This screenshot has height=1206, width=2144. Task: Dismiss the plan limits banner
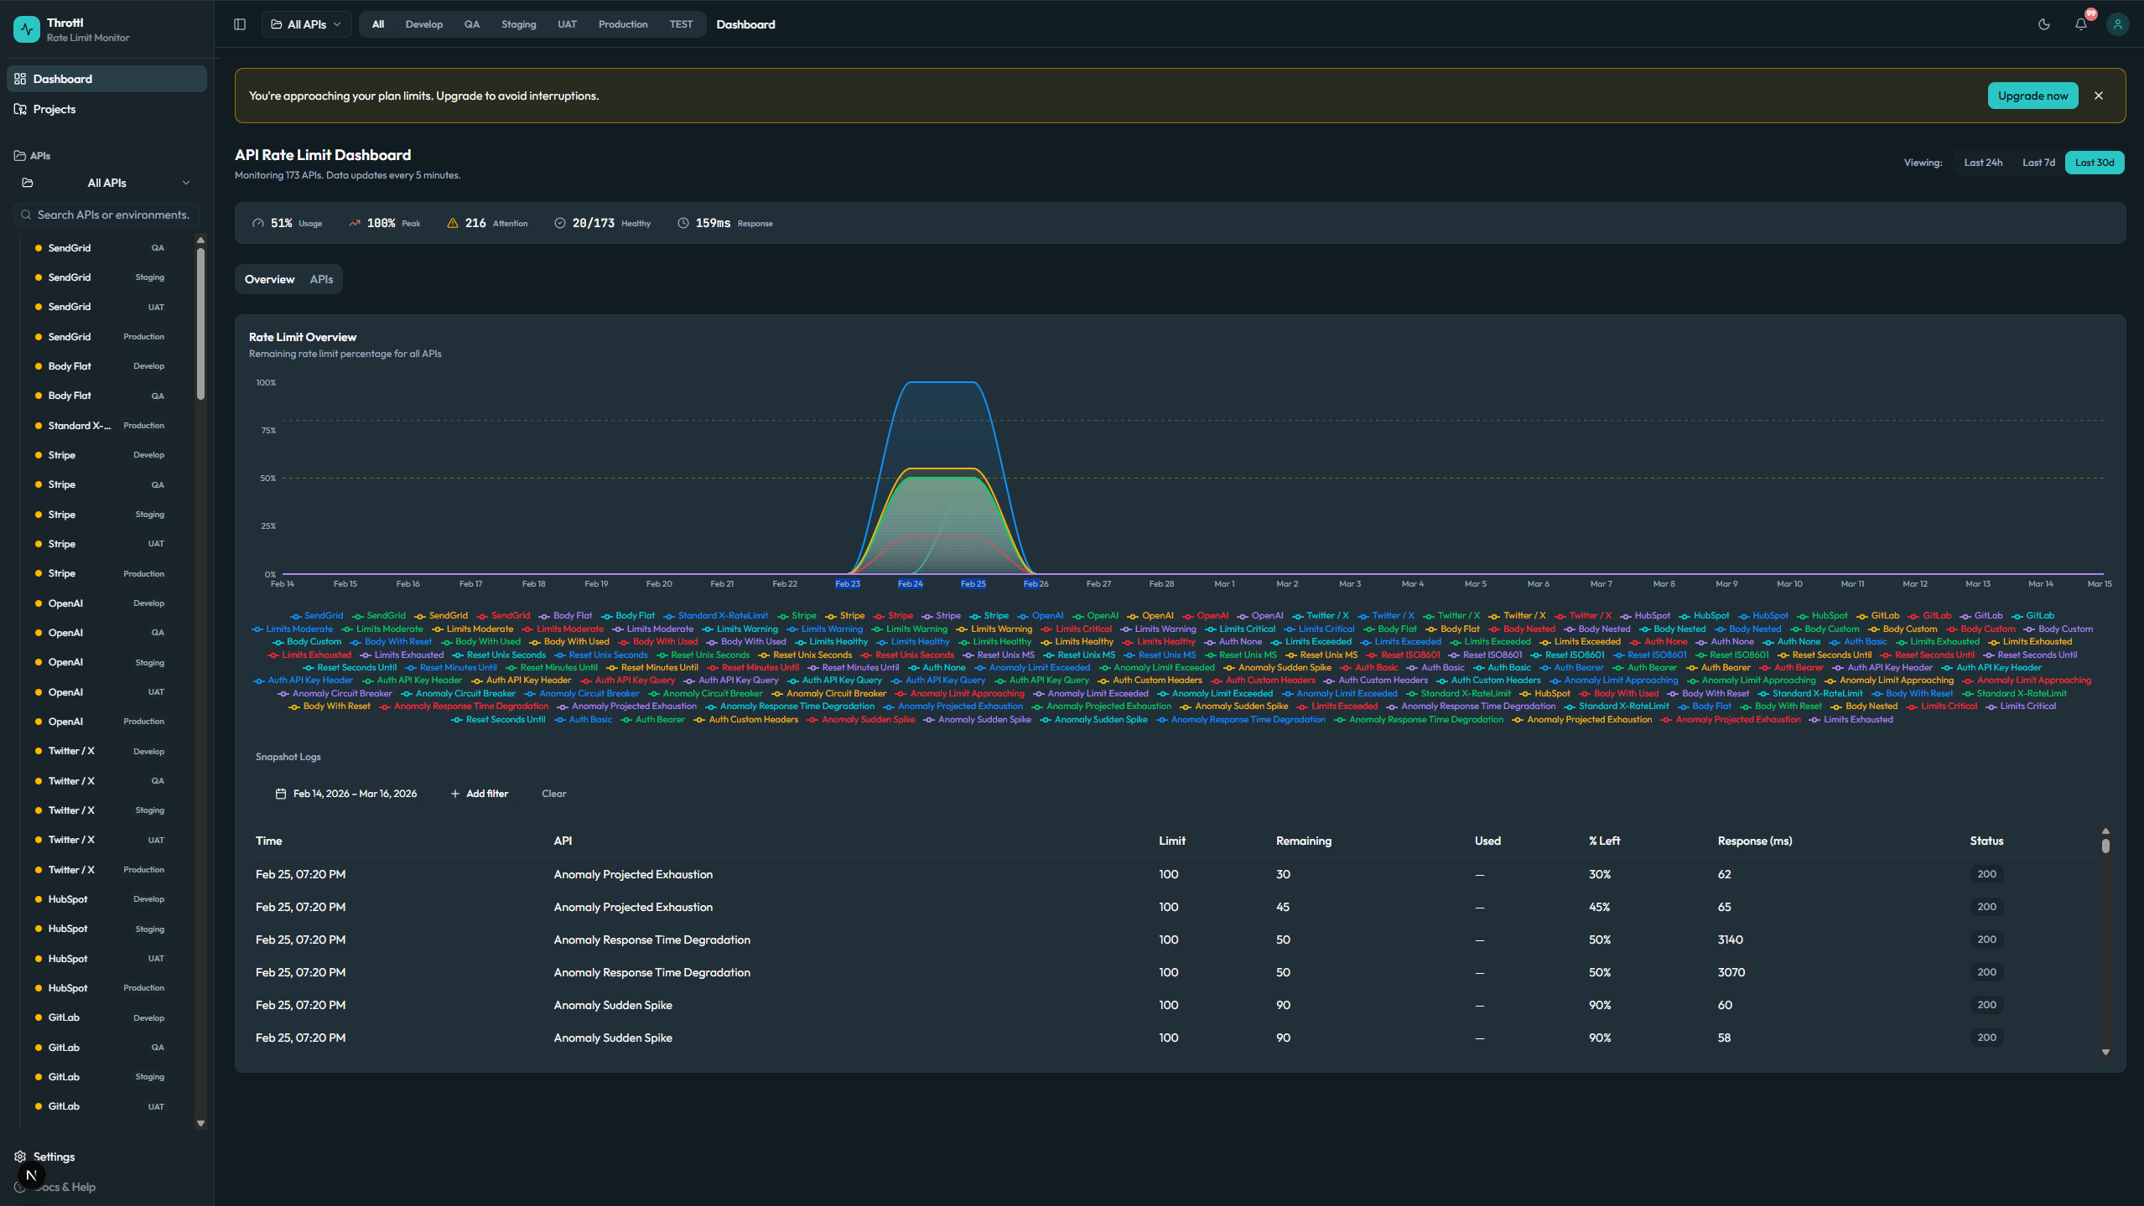pyautogui.click(x=2099, y=96)
